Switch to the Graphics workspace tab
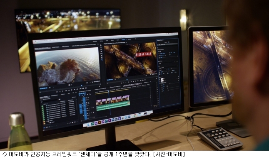The height and width of the screenshot is (159, 269). pos(123,40)
